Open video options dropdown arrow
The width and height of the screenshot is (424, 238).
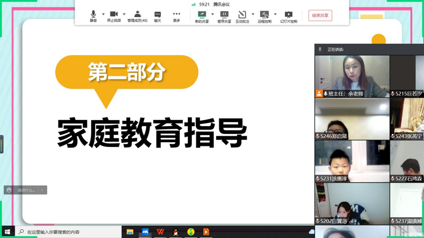click(124, 14)
